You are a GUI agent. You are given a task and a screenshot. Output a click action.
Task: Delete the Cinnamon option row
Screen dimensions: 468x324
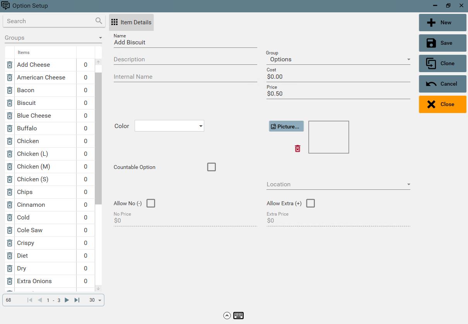coord(10,205)
